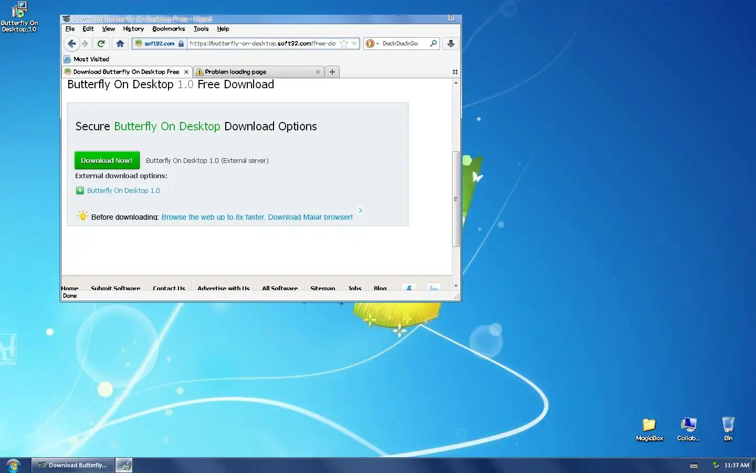Open the Butterfly On Desktop 1.0 external link
This screenshot has width=756, height=473.
123,191
